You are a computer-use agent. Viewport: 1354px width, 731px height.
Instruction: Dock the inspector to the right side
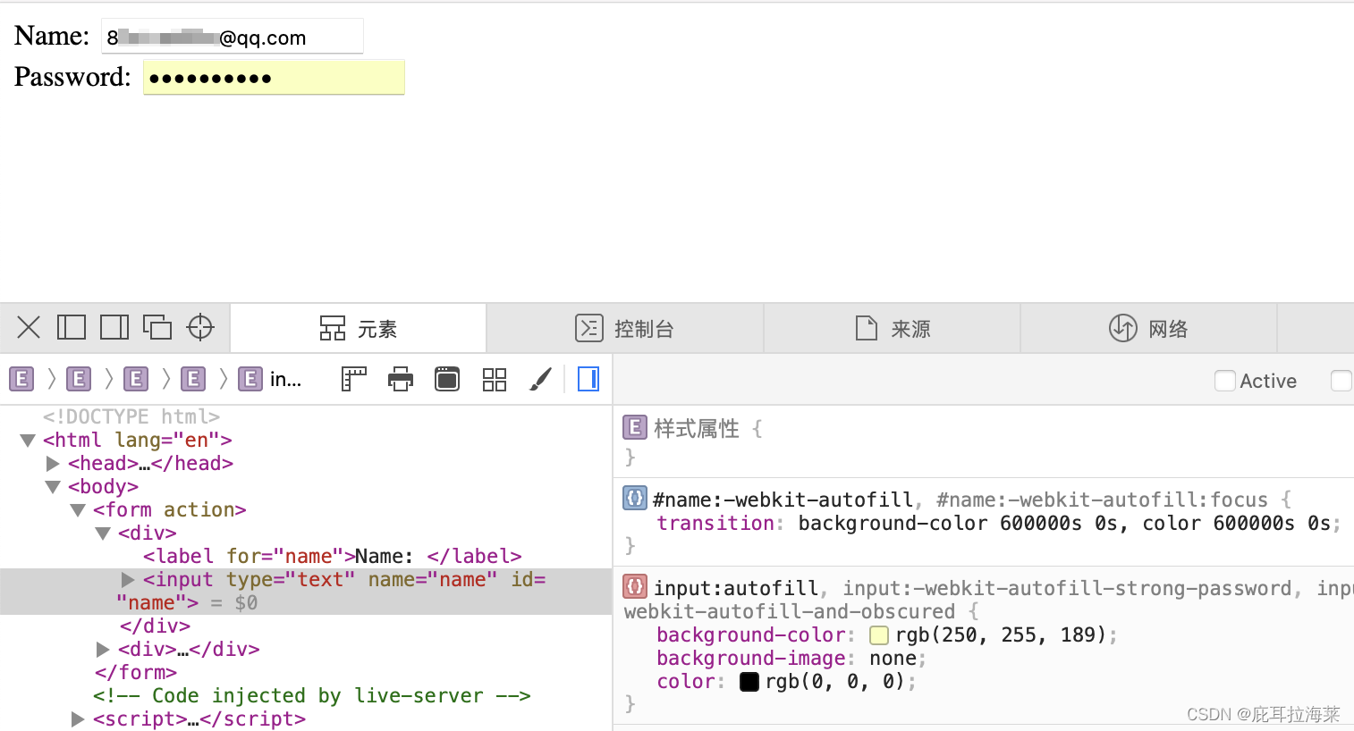pos(114,327)
